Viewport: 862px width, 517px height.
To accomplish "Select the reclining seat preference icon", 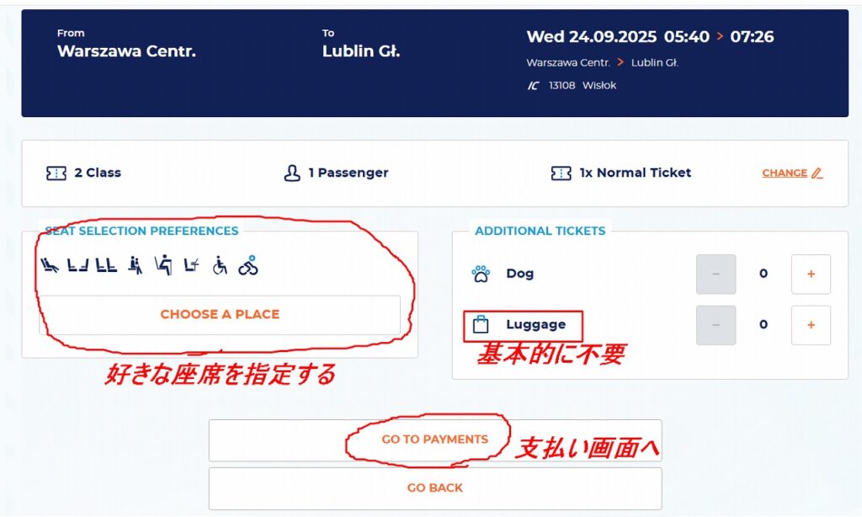I will click(50, 266).
